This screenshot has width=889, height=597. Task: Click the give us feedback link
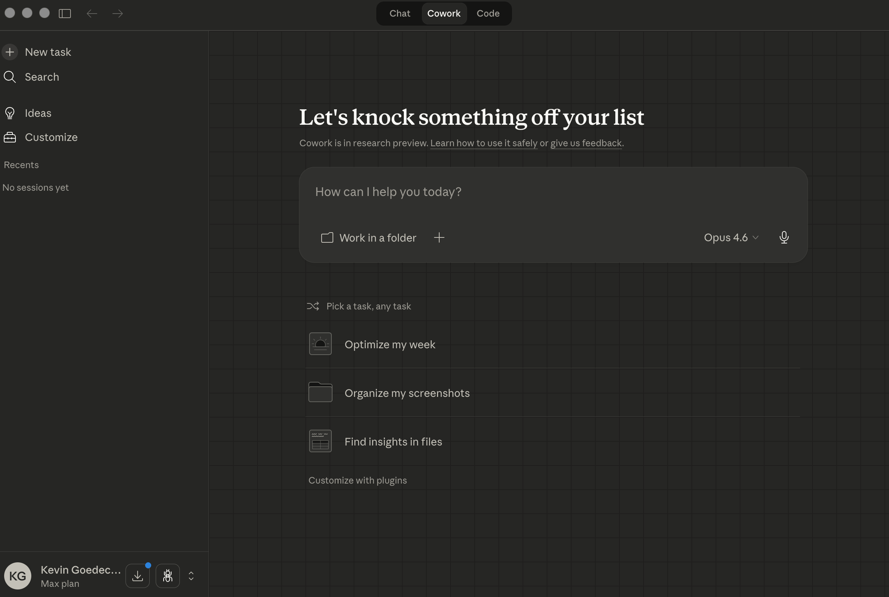[586, 143]
